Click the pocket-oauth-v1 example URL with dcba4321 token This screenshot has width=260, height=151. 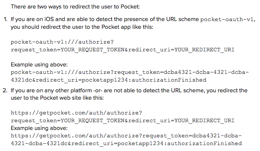click(x=130, y=72)
